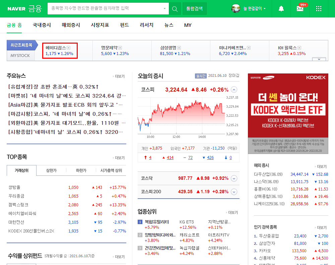Image resolution: width=335 pixels, height=265 pixels.
Task: Open the apps grid menu
Action: (319, 9)
